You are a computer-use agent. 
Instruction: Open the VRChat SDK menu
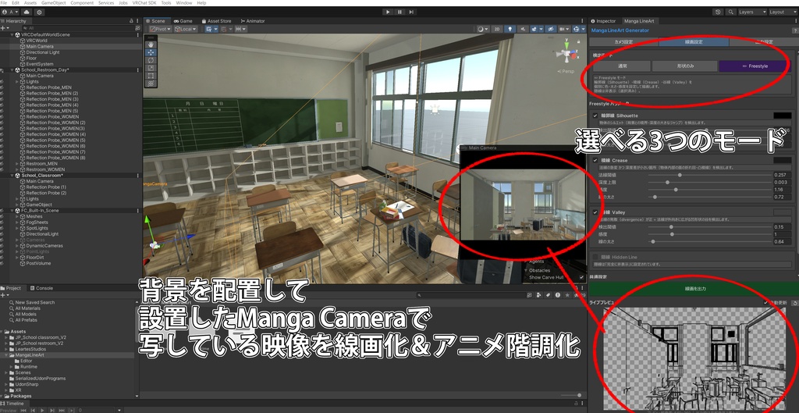[144, 3]
